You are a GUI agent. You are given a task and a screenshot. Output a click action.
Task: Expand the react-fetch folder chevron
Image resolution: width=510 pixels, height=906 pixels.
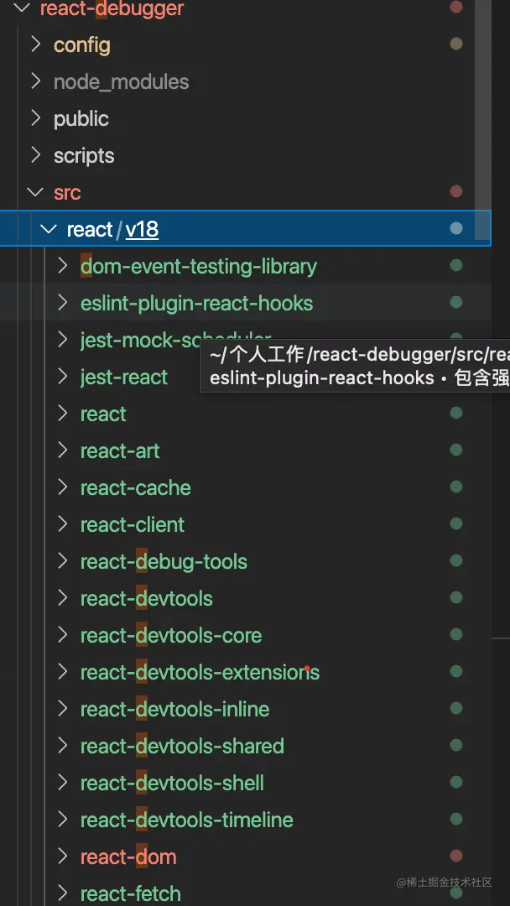coord(62,893)
